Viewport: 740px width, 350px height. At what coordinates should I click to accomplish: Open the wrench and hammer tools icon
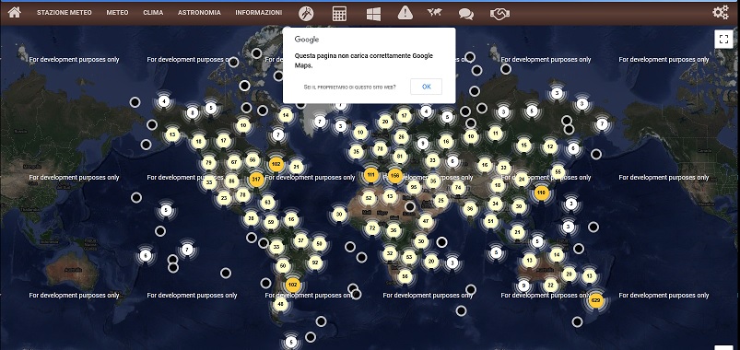pyautogui.click(x=306, y=13)
